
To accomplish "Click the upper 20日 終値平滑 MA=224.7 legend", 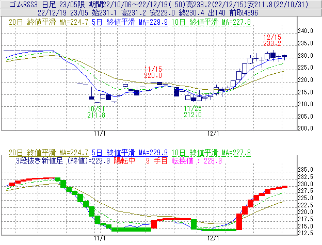I will [49, 22].
